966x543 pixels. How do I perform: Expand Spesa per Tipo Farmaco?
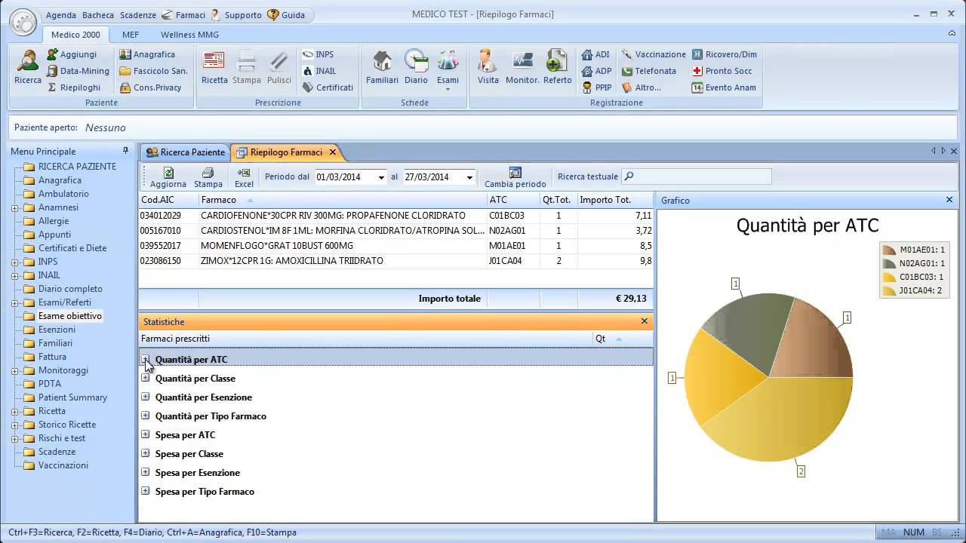pyautogui.click(x=146, y=491)
